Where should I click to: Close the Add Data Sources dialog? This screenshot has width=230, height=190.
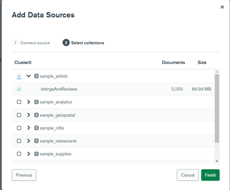click(x=222, y=7)
